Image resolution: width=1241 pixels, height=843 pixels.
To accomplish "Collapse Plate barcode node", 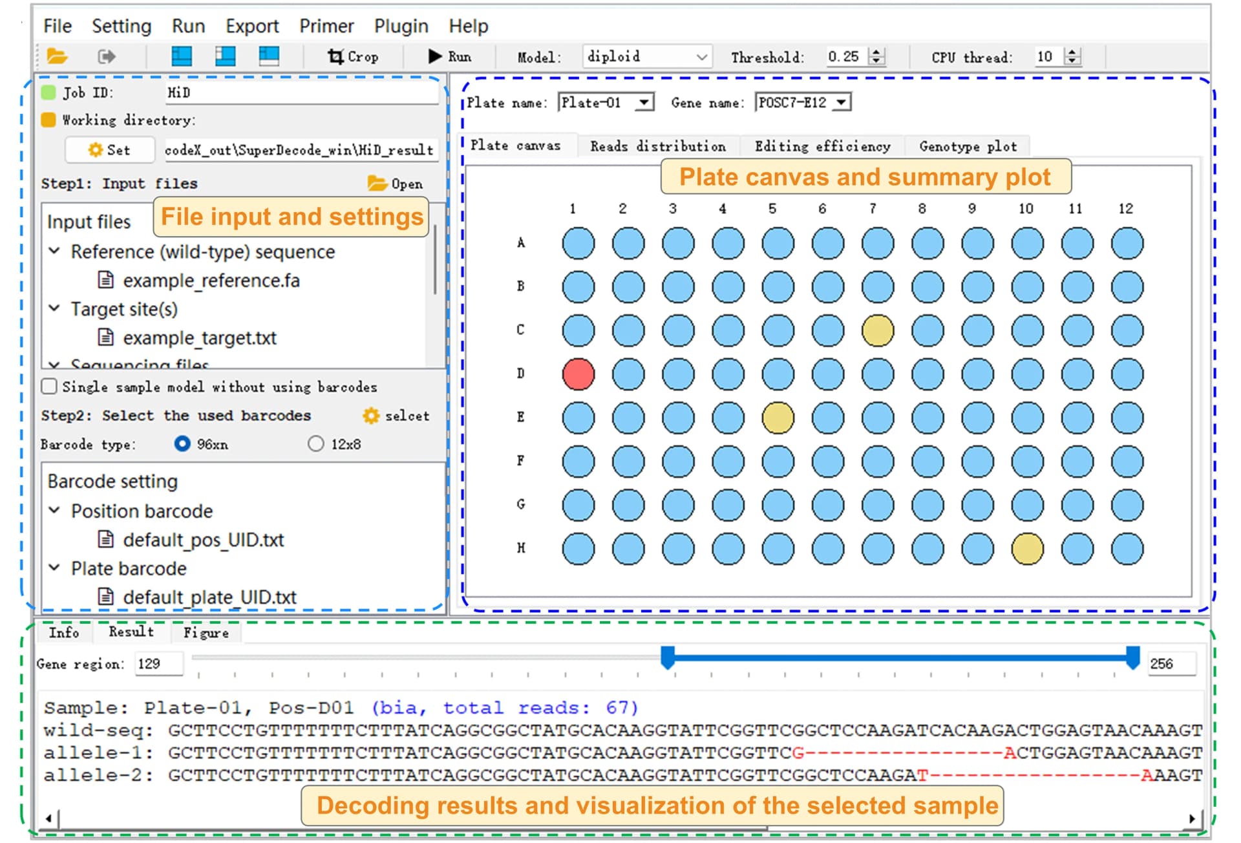I will pos(55,568).
